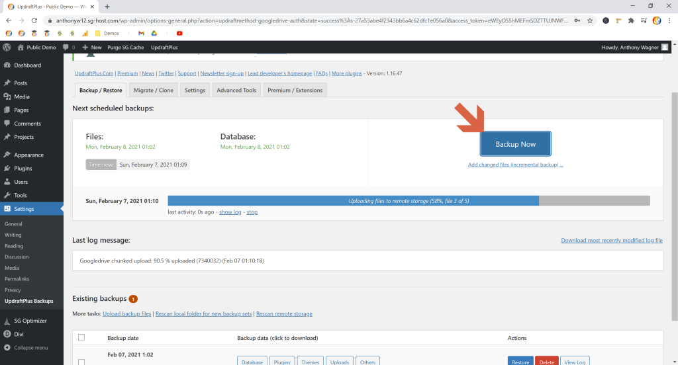This screenshot has height=365, width=678.
Task: Download the Database backup file
Action: 252,362
